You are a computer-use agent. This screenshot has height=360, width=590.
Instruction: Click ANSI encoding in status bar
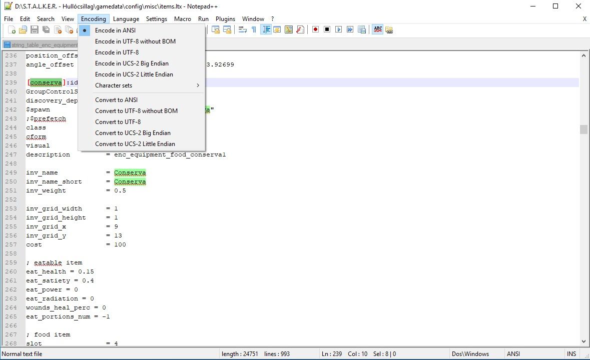513,354
